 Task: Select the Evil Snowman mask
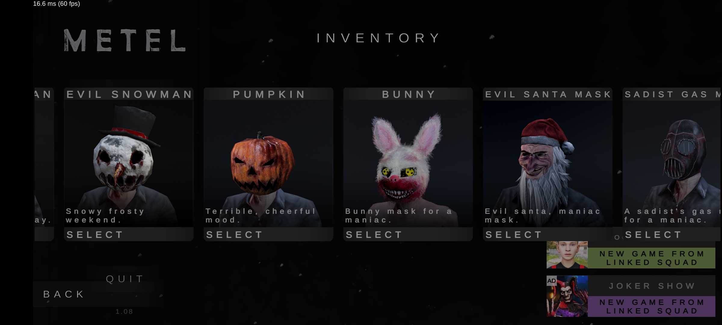coord(129,234)
